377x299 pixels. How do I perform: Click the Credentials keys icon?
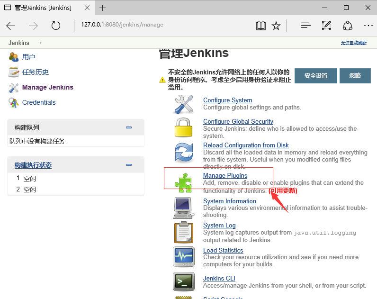click(x=14, y=103)
